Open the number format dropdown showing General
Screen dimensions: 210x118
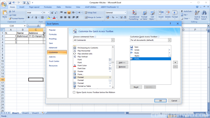point(125,13)
